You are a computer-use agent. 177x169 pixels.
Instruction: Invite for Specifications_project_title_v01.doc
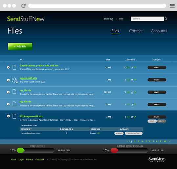[x=157, y=68]
